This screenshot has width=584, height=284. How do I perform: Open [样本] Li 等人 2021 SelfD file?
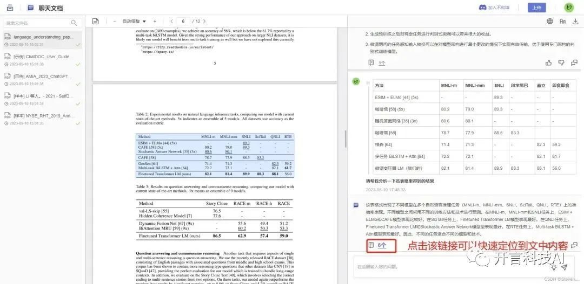[x=43, y=99]
